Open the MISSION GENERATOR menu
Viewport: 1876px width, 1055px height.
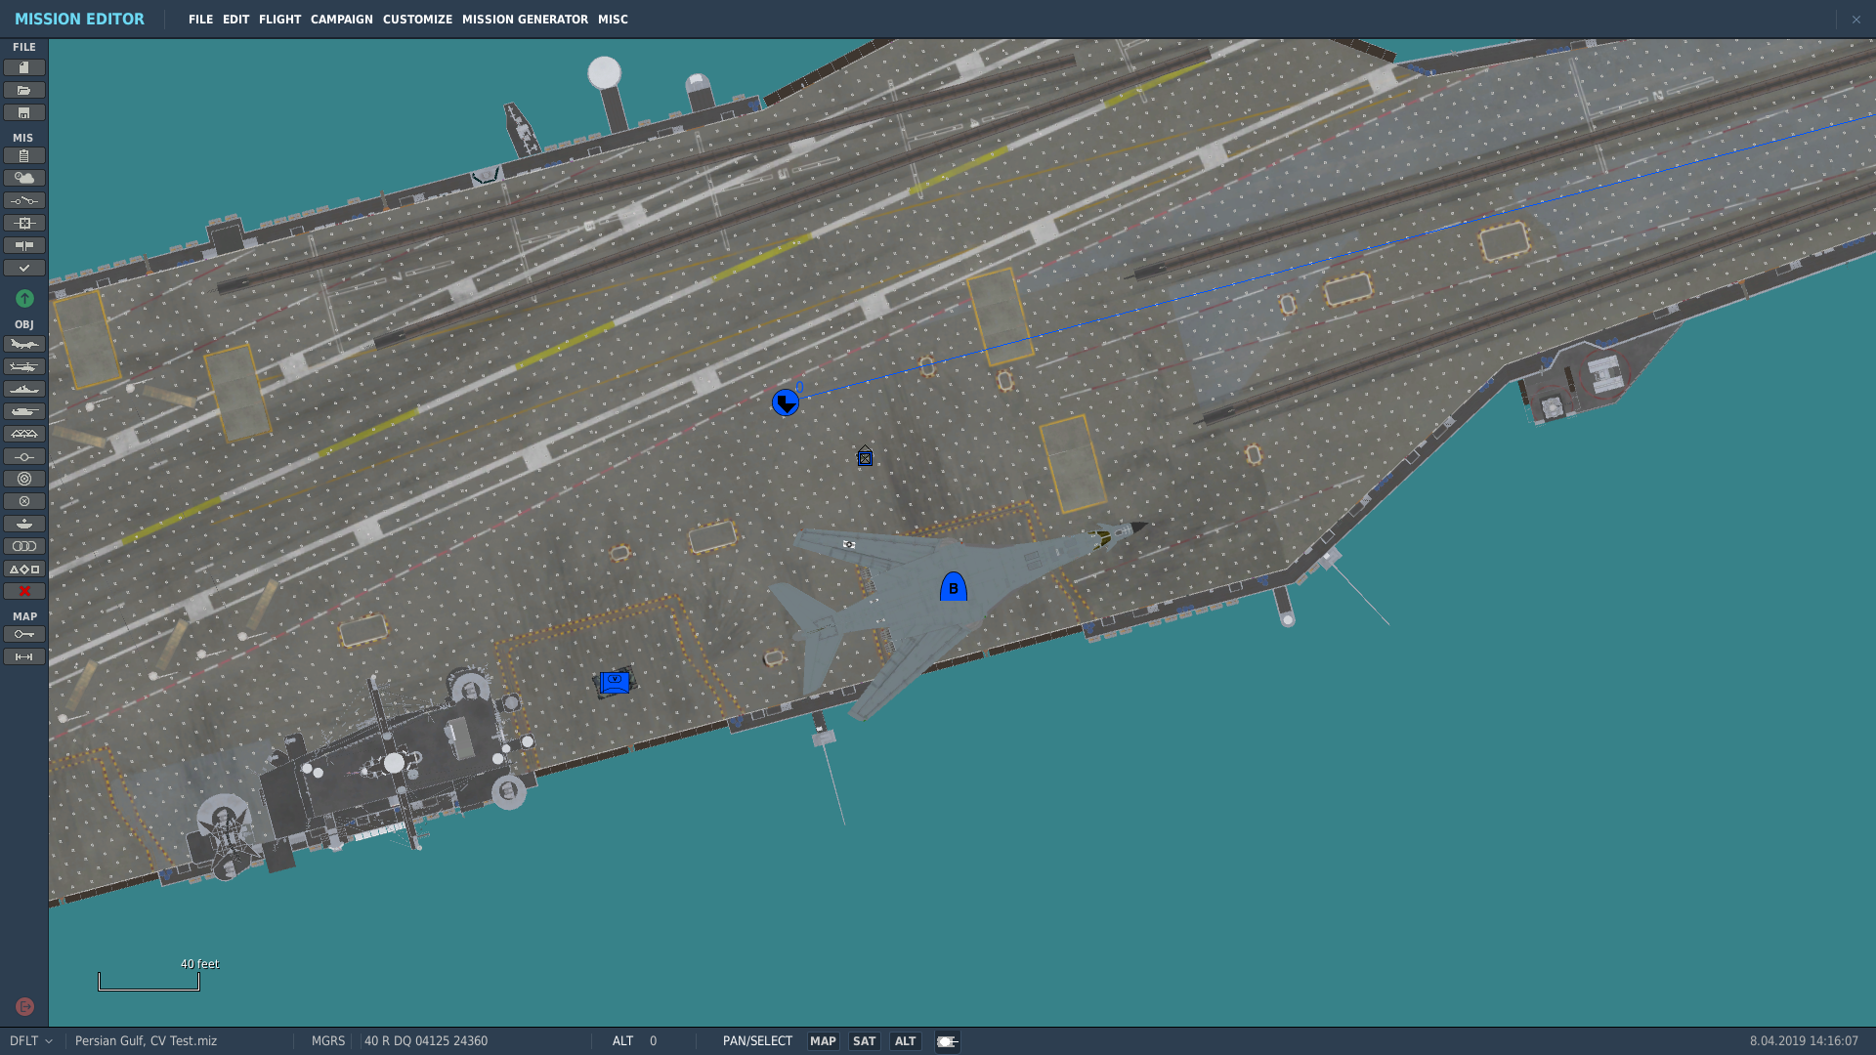(525, 20)
